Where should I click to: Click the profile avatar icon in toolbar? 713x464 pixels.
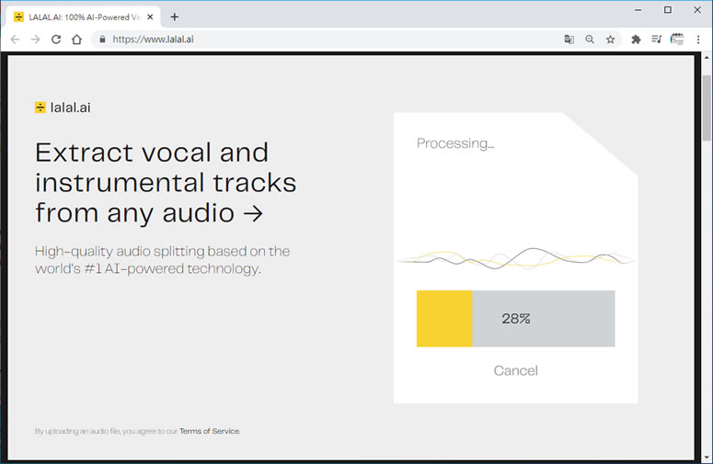(x=677, y=40)
